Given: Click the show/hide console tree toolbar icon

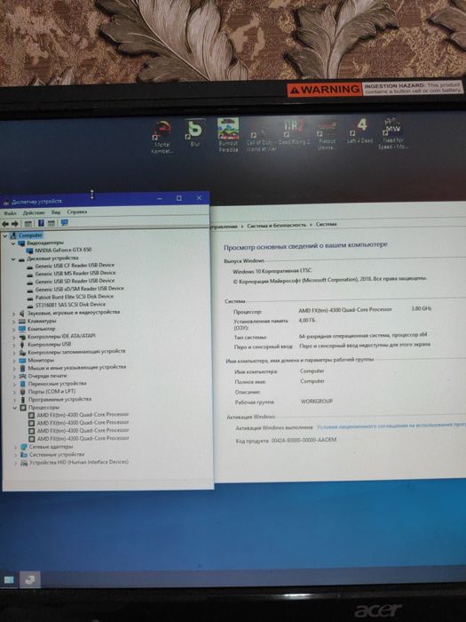Looking at the screenshot, I should [28, 224].
